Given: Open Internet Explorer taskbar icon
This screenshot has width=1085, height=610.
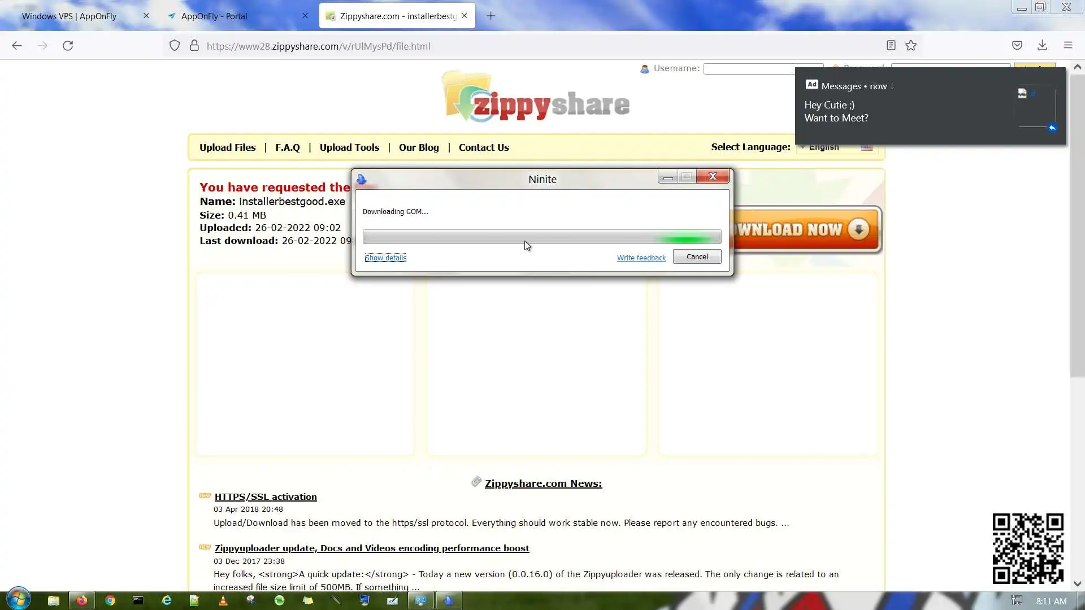Looking at the screenshot, I should [x=167, y=600].
